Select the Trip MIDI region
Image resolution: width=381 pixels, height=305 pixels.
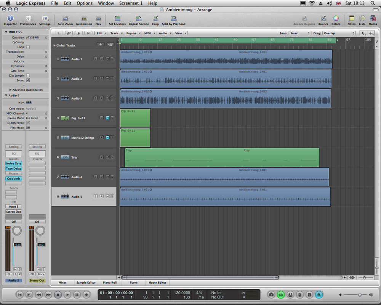click(222, 157)
